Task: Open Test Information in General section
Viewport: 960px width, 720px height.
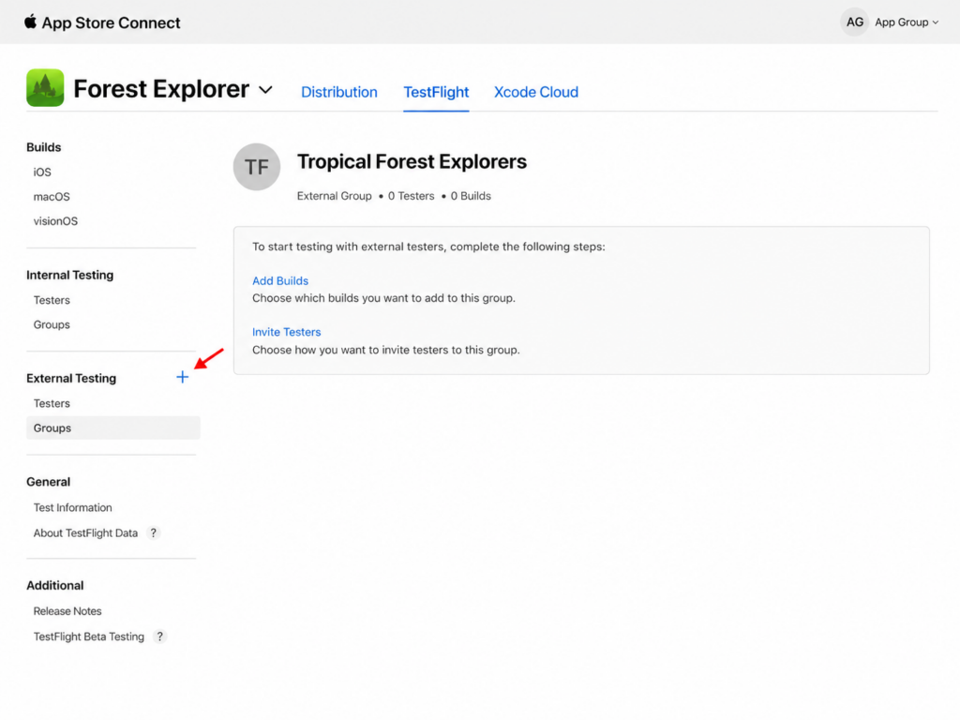Action: pos(72,507)
